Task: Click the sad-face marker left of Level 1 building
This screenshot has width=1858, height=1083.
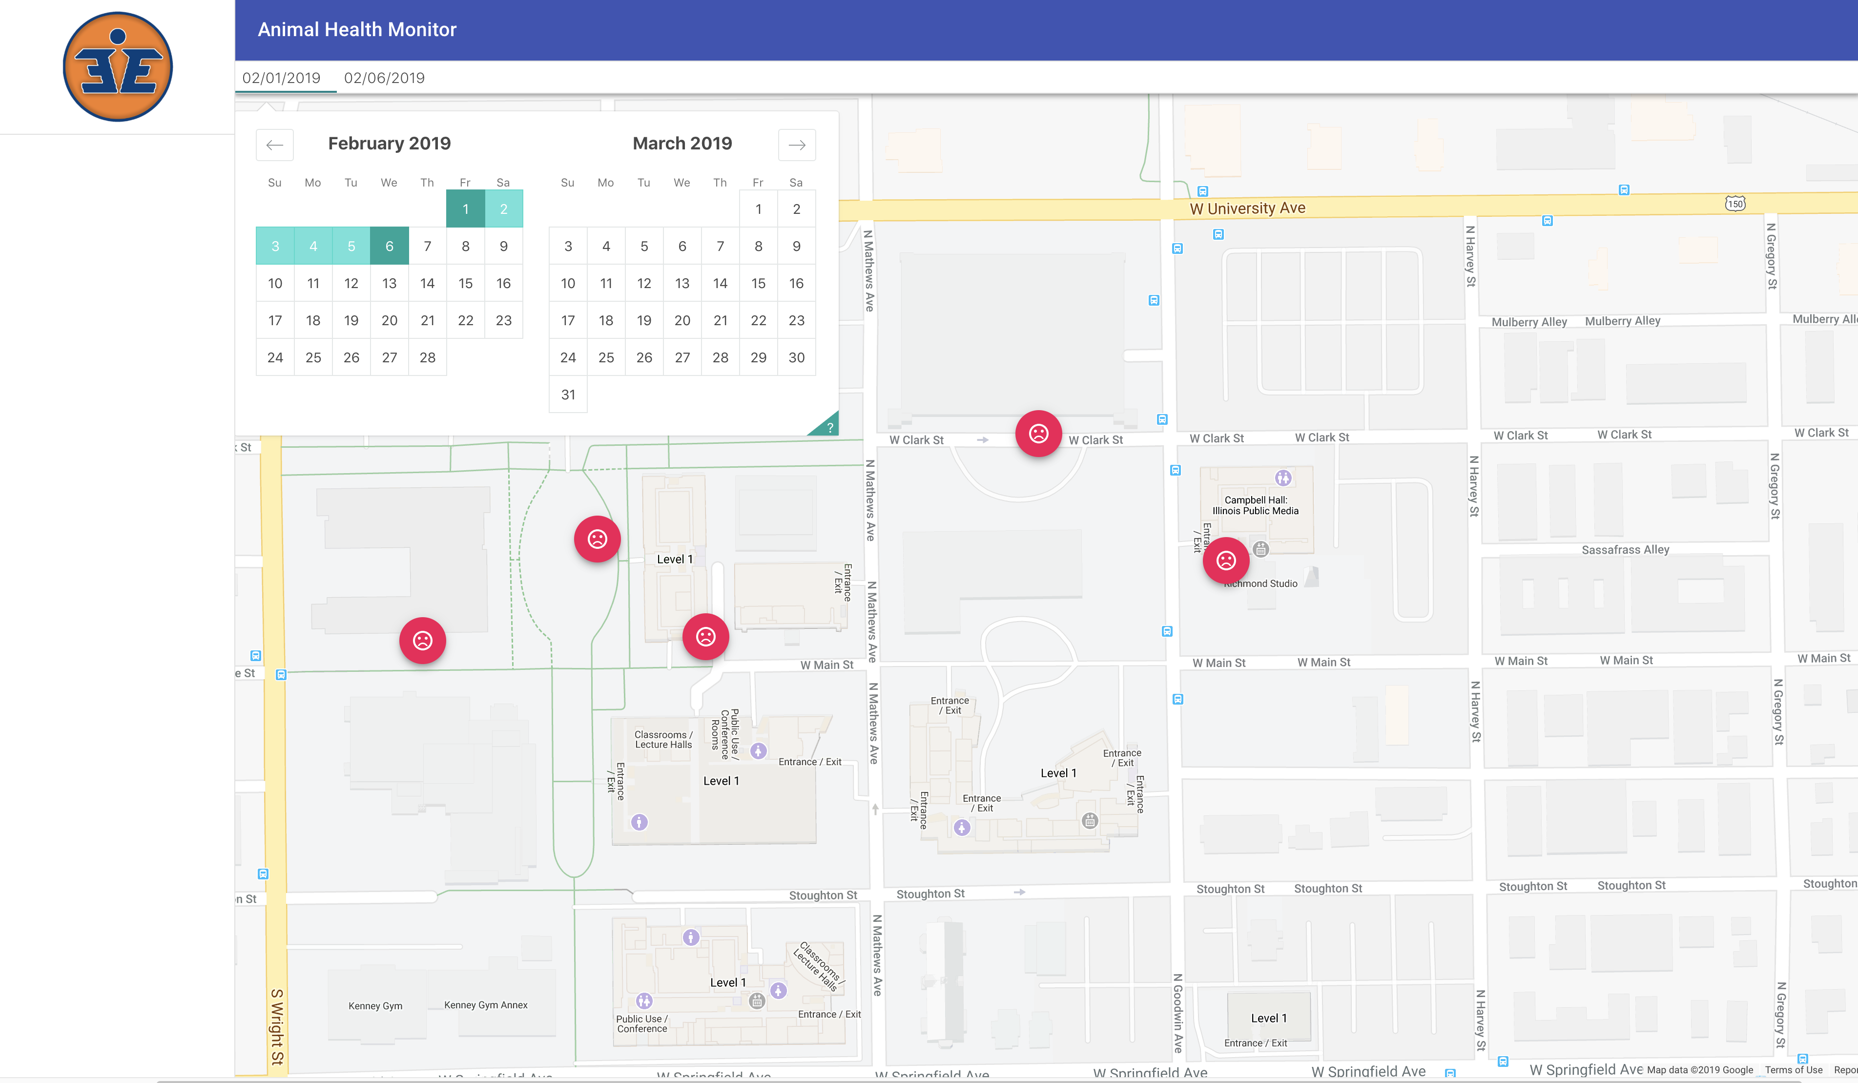Action: [x=597, y=539]
